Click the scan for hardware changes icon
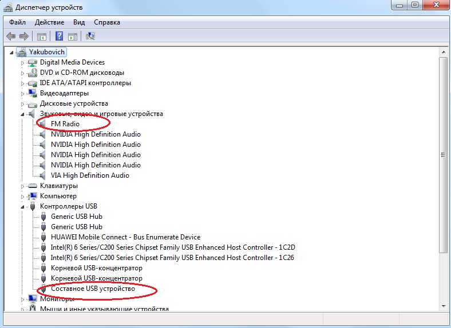Viewport: 451px width, 328px height. pos(90,36)
